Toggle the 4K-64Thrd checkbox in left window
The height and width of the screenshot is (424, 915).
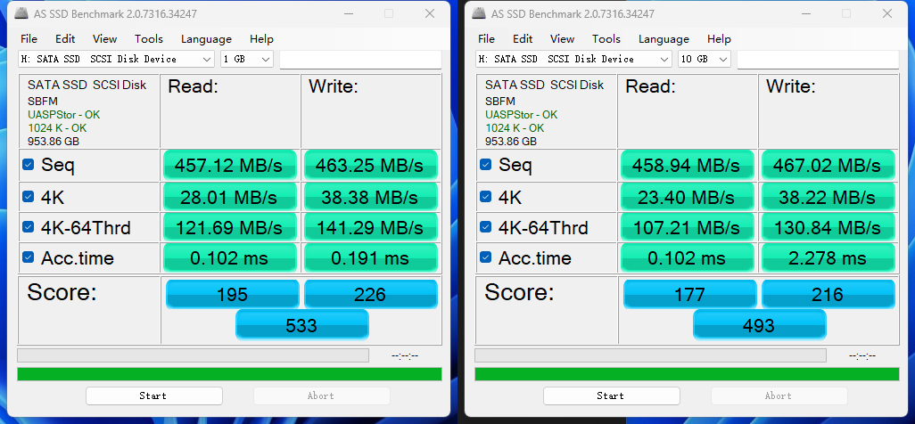(x=29, y=227)
